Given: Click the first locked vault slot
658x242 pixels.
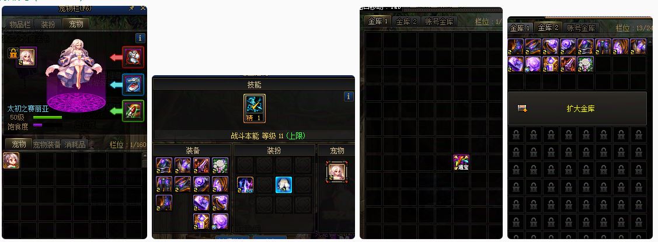Looking at the screenshot, I should 516,135.
